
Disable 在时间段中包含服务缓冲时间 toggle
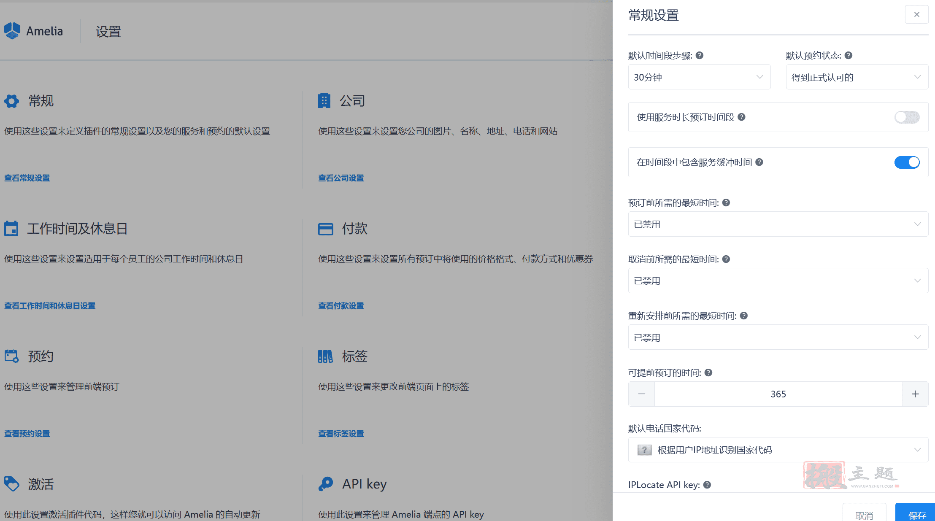click(907, 162)
